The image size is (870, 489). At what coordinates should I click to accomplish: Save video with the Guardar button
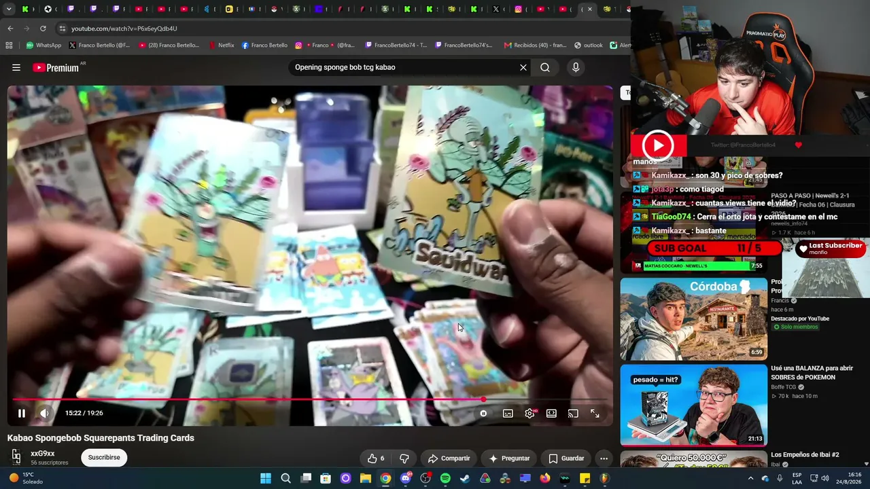pos(566,458)
